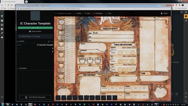Select the Astral TableTop browser tab
Screen dimensions: 188x106
click(x=12, y=2)
